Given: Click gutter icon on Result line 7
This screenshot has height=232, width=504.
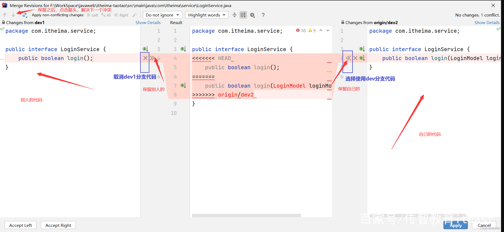Looking at the screenshot, I should pyautogui.click(x=183, y=85).
